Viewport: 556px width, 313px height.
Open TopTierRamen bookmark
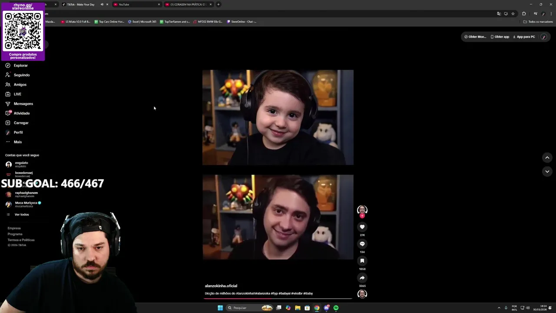pos(175,22)
